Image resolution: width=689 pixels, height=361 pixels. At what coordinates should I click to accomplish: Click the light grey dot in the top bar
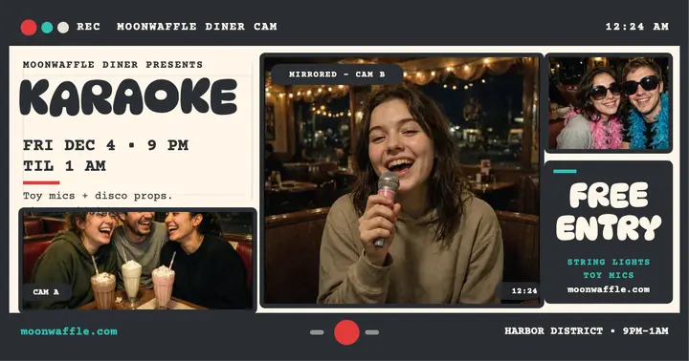[x=63, y=28]
